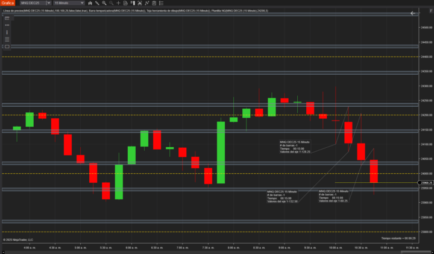
Task: Open the 15 Minuto interval dropdown
Action: 69,3
